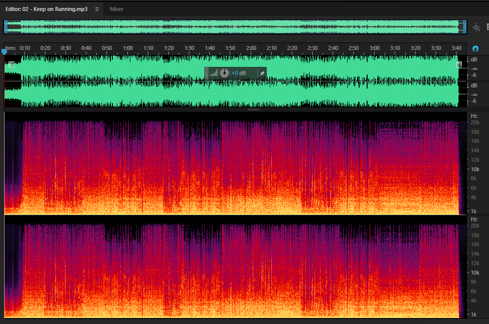
Task: Click the 1k mark on upper frequency scale
Action: [x=474, y=211]
